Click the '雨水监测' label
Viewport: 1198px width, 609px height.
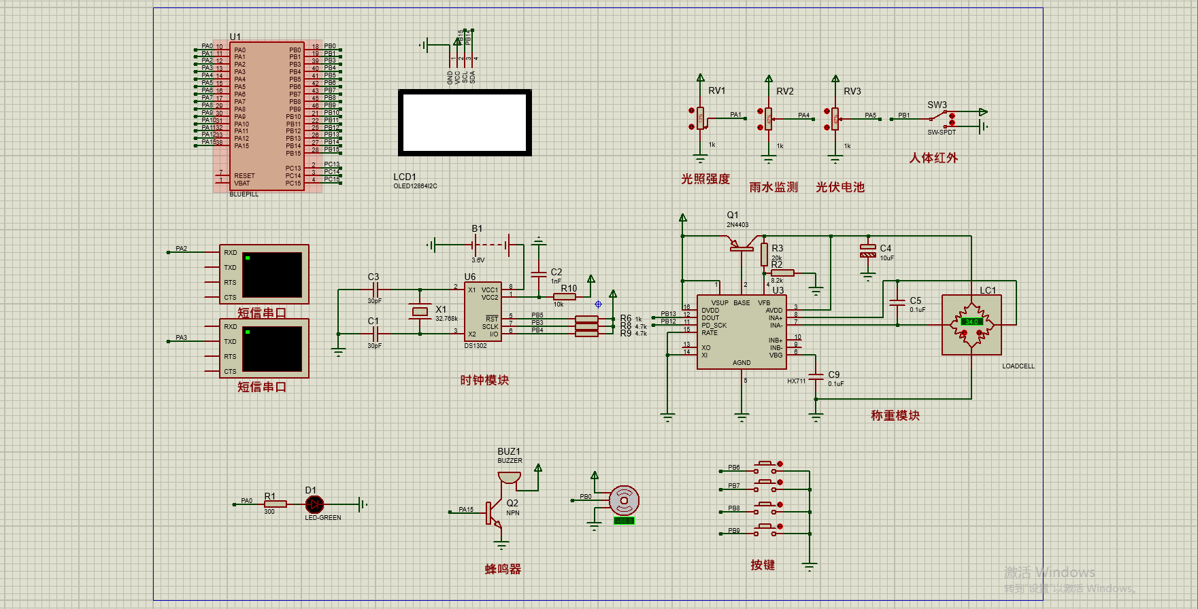point(773,187)
